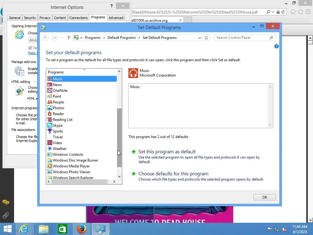Click the Paint palette icon
Viewport: 313px width, 235px height.
pos(50,96)
